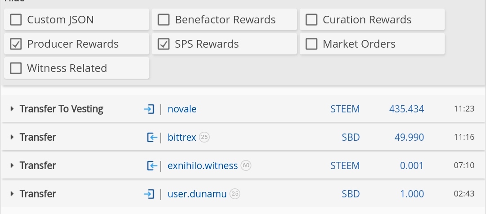Viewport: 486px width, 214px height.
Task: Open the novale account link
Action: [182, 109]
